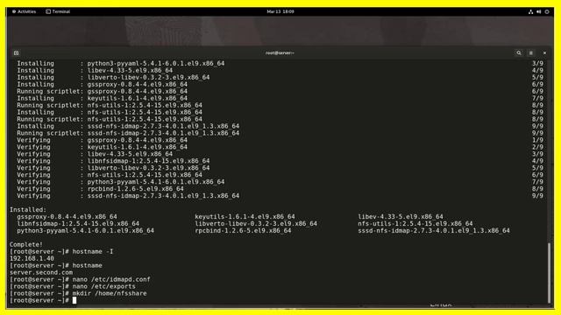Image resolution: width=561 pixels, height=315 pixels.
Task: Open the terminal hamburger menu
Action: pyautogui.click(x=531, y=52)
